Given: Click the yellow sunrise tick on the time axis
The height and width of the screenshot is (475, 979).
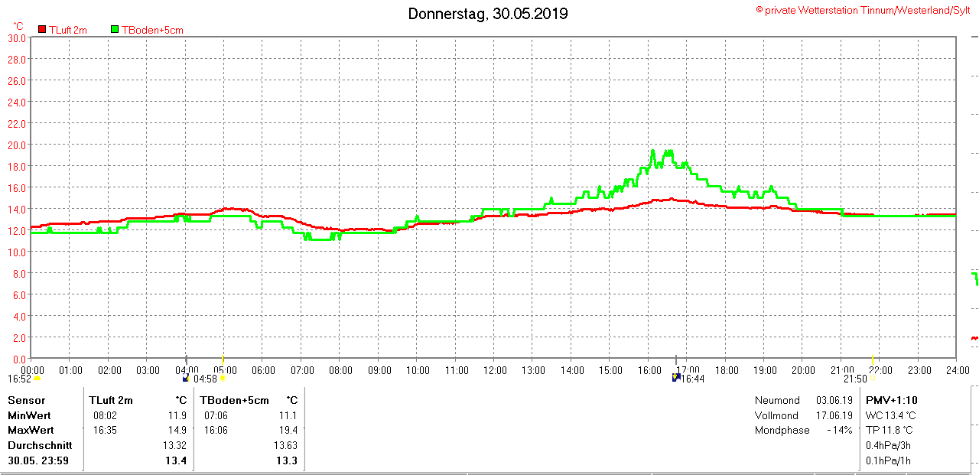Looking at the screenshot, I should pos(222,360).
